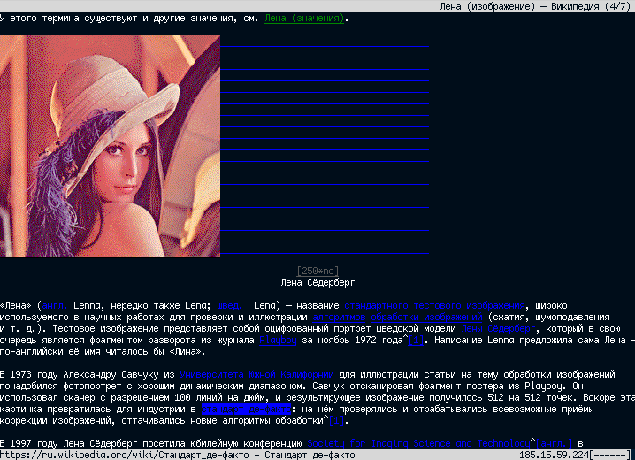The image size is (635, 460).
Task: Click footnote [1] after 'алгоритмы обработки'
Action: (336, 421)
